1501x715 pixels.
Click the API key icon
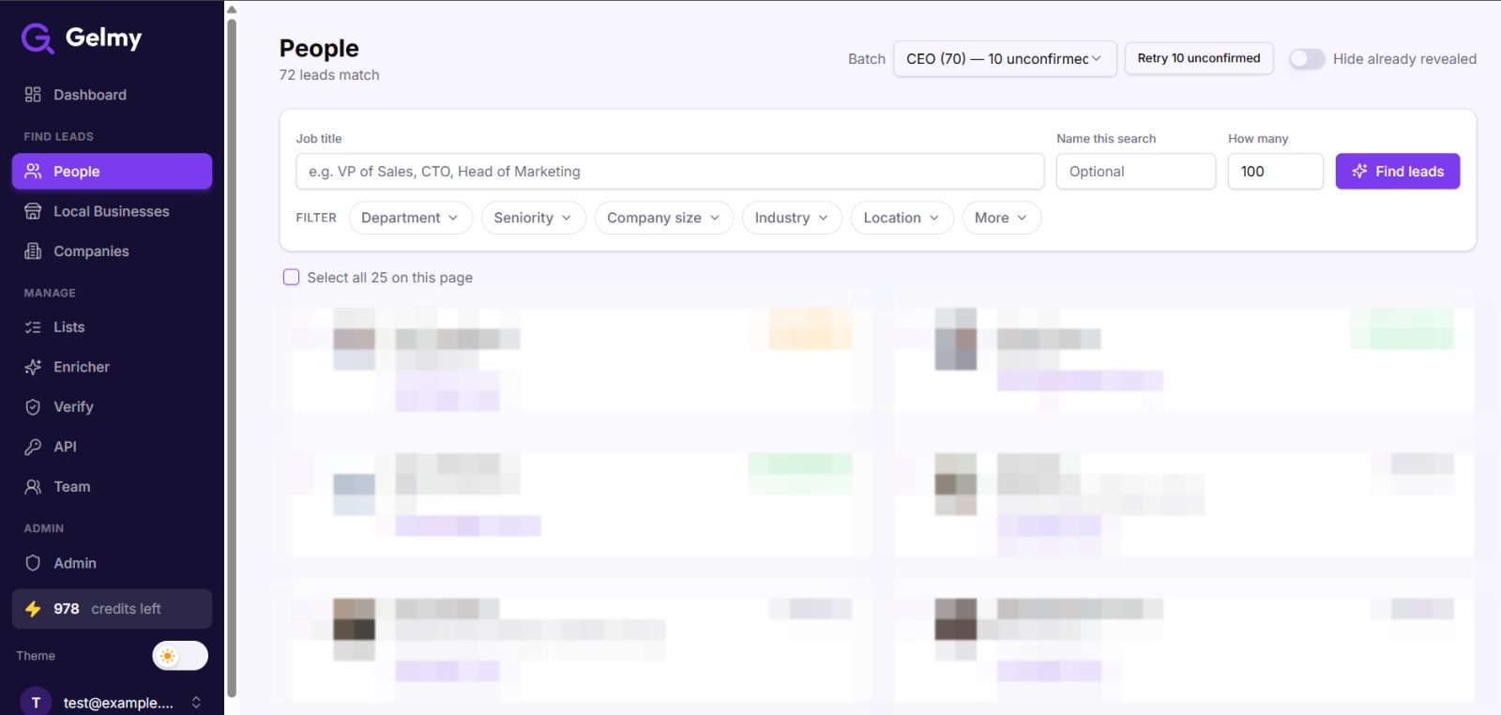[x=33, y=447]
